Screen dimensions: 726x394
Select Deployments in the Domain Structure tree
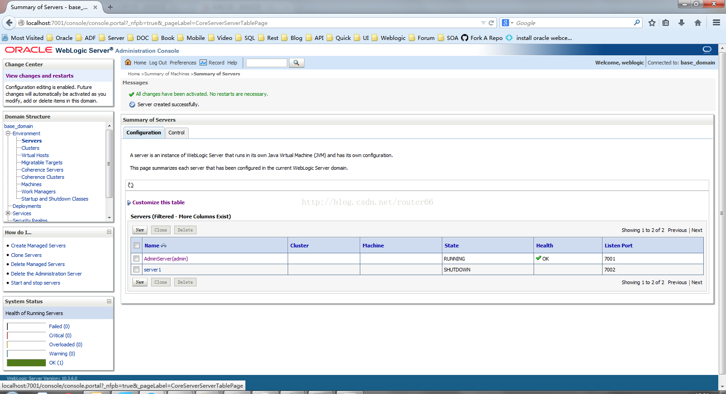point(27,206)
